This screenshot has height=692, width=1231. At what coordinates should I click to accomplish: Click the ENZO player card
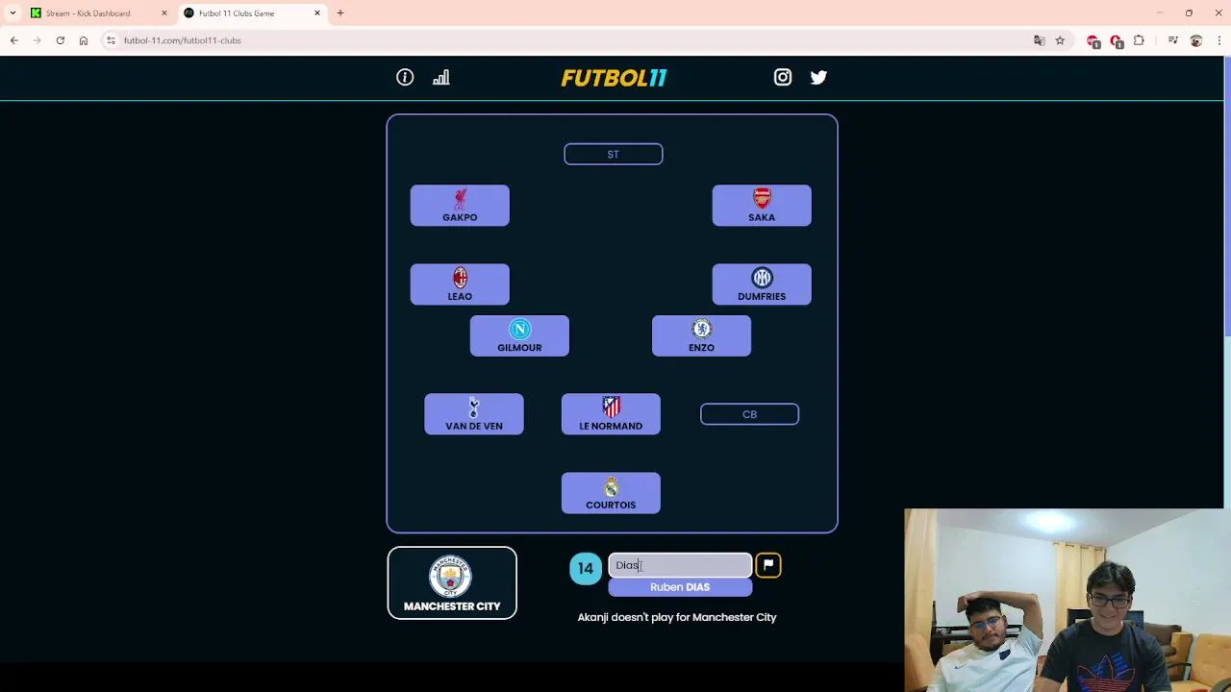701,335
